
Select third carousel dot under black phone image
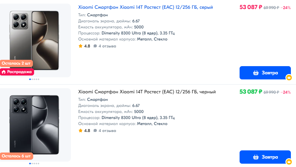(x=34, y=164)
